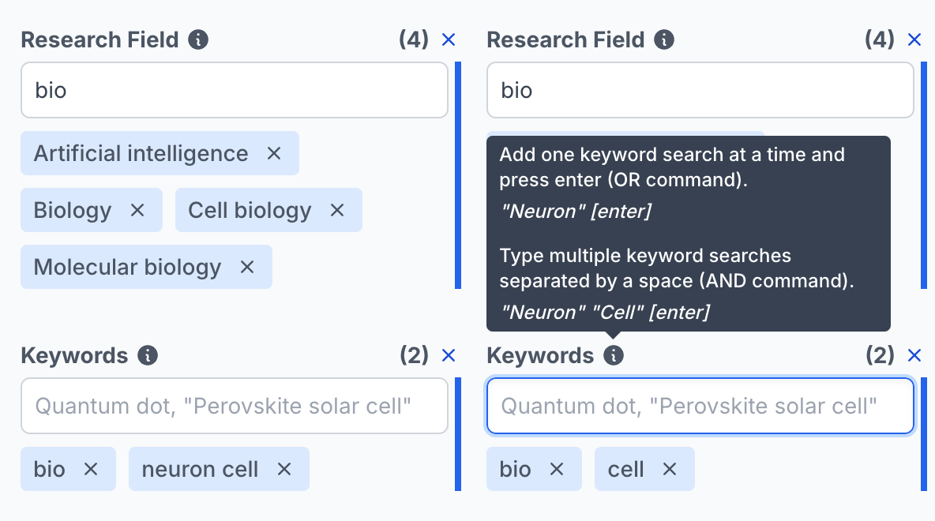
Task: Click right Keywords input field
Action: pyautogui.click(x=700, y=406)
